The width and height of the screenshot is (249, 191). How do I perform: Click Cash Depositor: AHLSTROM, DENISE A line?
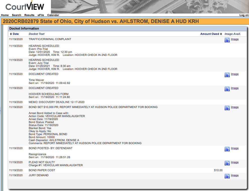click(54, 140)
